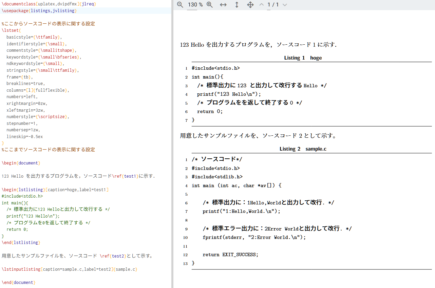Image resolution: width=435 pixels, height=288 pixels.
Task: Click the page number field showing 1
Action: [269, 5]
